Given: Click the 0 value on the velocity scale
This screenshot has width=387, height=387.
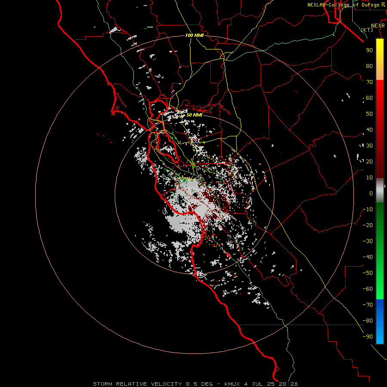Looking at the screenshot, I should [371, 193].
